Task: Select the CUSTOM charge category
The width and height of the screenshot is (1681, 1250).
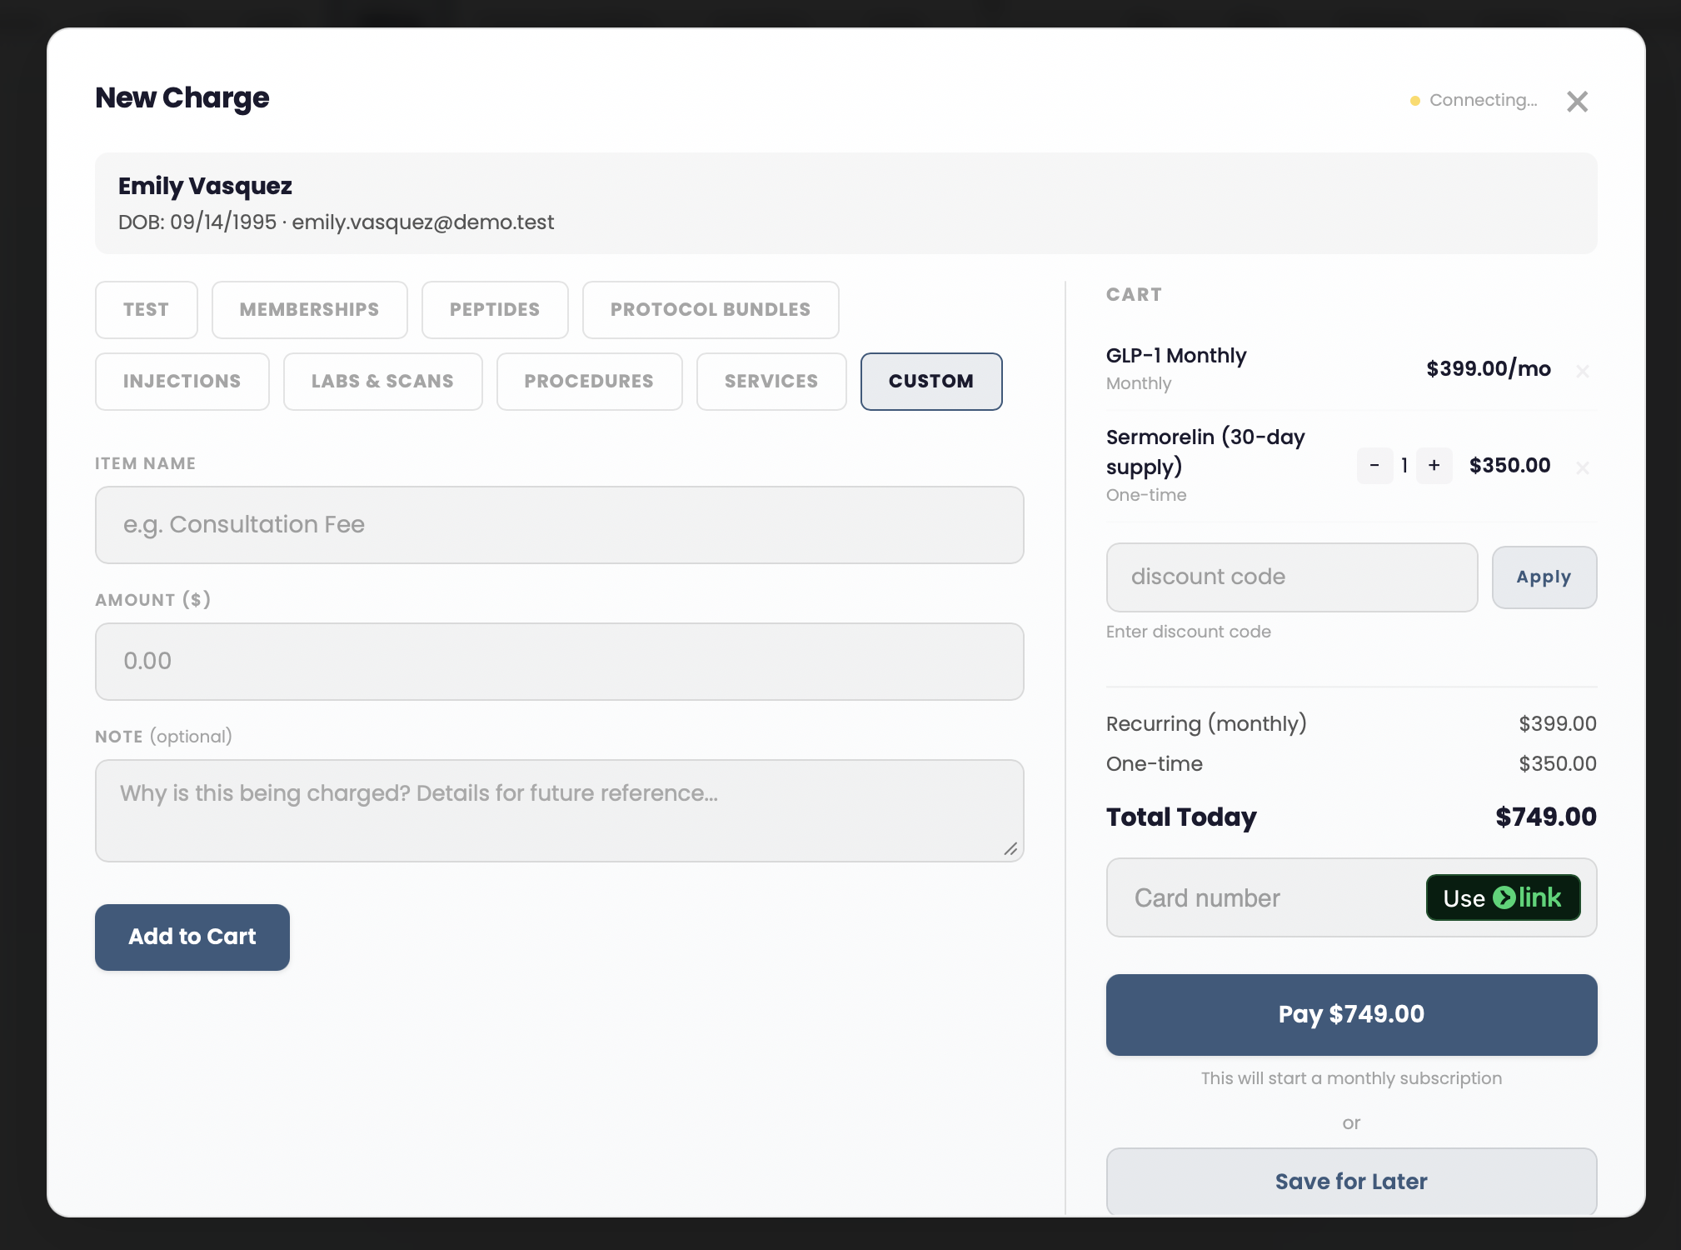Action: [930, 381]
